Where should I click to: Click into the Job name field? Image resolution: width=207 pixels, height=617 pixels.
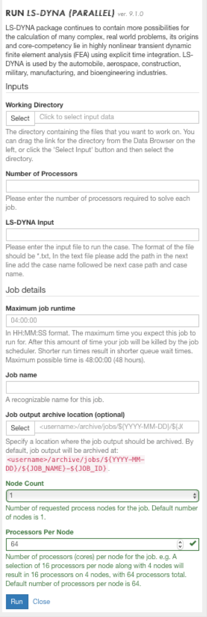(x=102, y=387)
